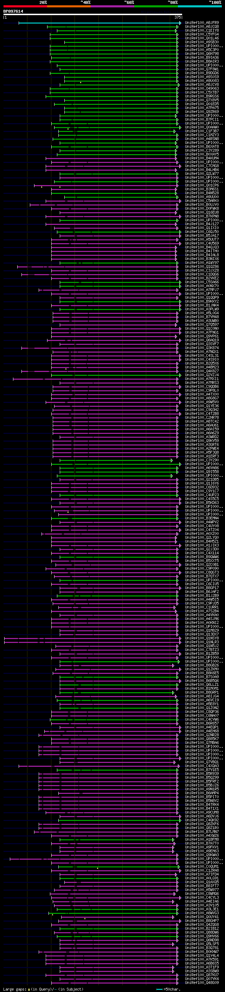Open hit UniRef100_A9SB30
The image size is (225, 992).
tap(202, 42)
